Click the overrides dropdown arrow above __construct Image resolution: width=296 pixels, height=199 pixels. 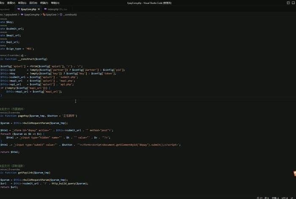click(x=25, y=55)
